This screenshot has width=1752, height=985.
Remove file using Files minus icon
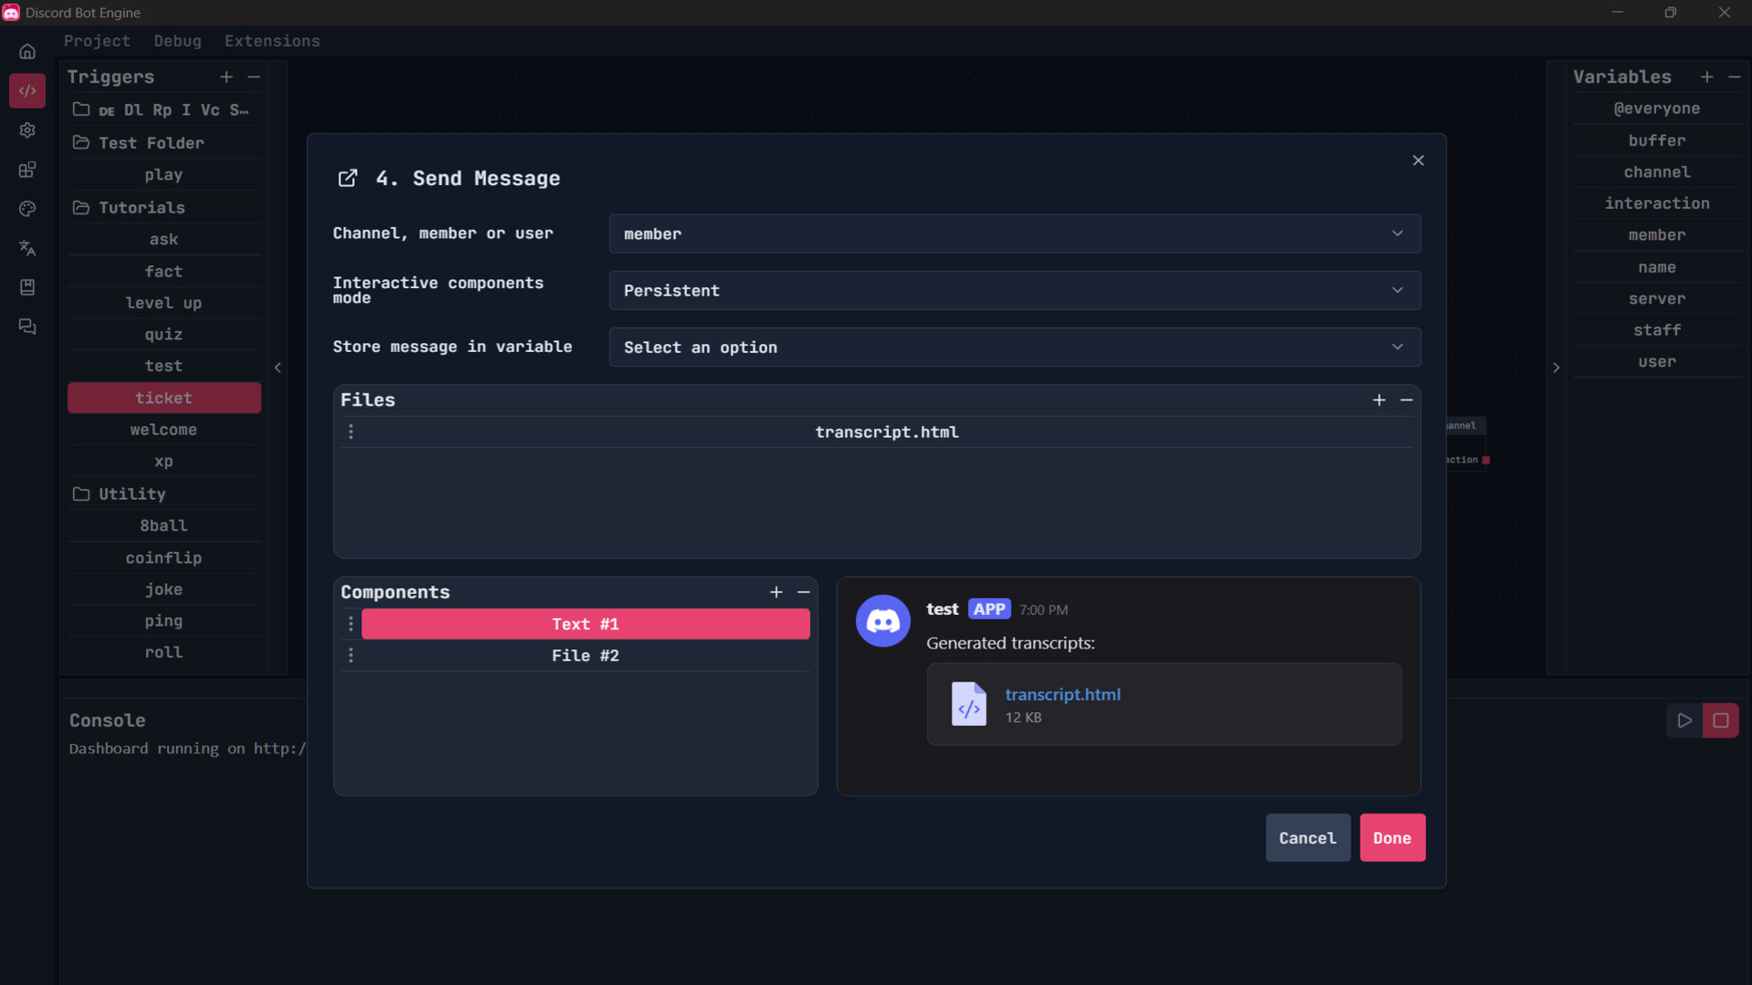(x=1407, y=400)
